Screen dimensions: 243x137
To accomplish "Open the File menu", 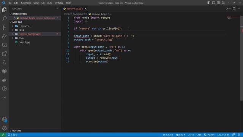I will pos(9,3).
